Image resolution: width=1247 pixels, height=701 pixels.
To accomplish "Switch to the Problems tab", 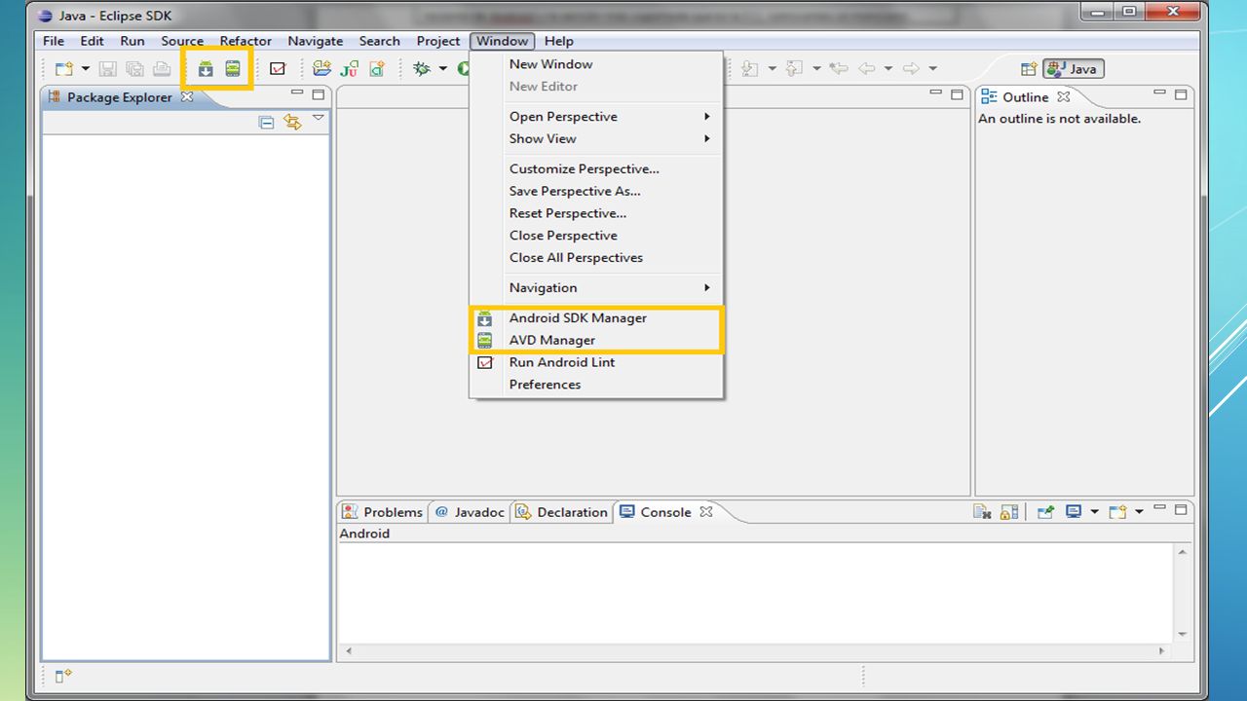I will click(383, 512).
